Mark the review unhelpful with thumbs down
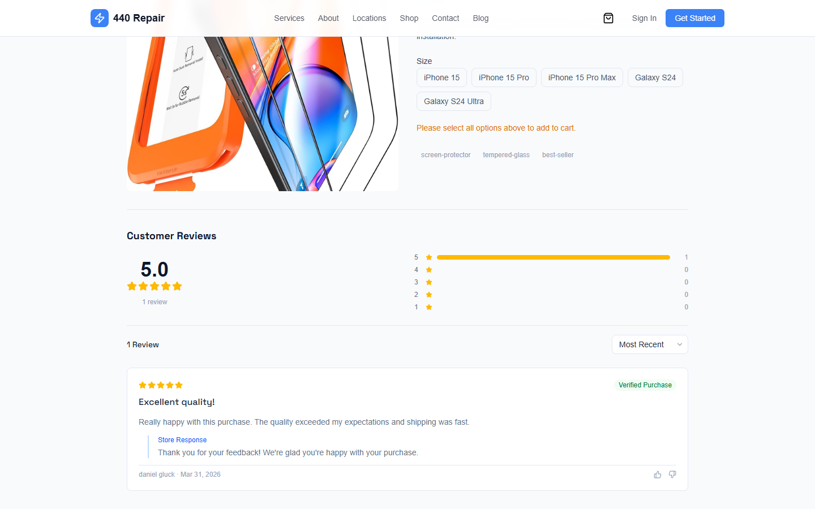Image resolution: width=815 pixels, height=509 pixels. [672, 475]
